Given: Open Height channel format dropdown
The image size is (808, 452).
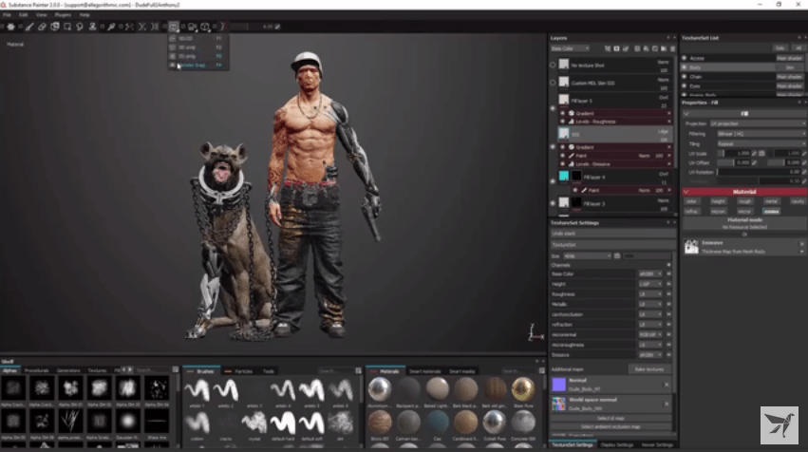Looking at the screenshot, I should click(x=649, y=284).
